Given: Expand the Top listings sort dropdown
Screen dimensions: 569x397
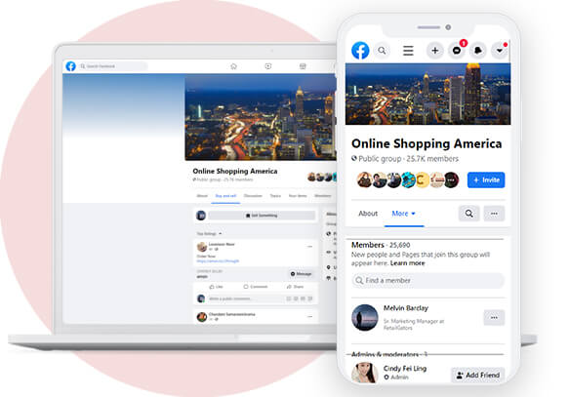Looking at the screenshot, I should (x=209, y=233).
